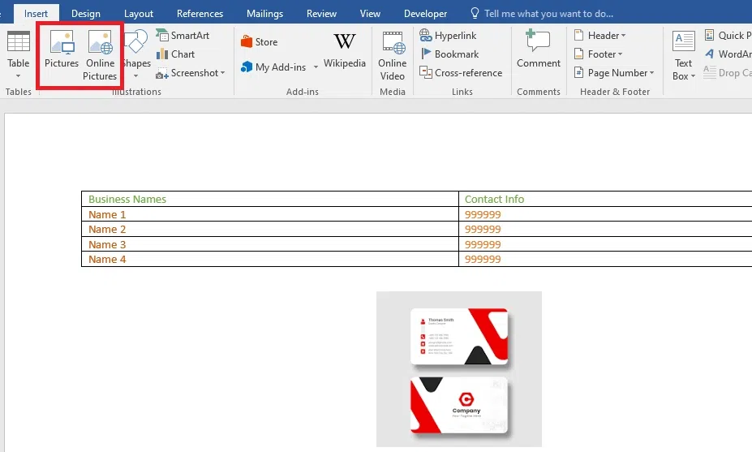Insert an Online Video
This screenshot has width=752, height=452.
393,55
